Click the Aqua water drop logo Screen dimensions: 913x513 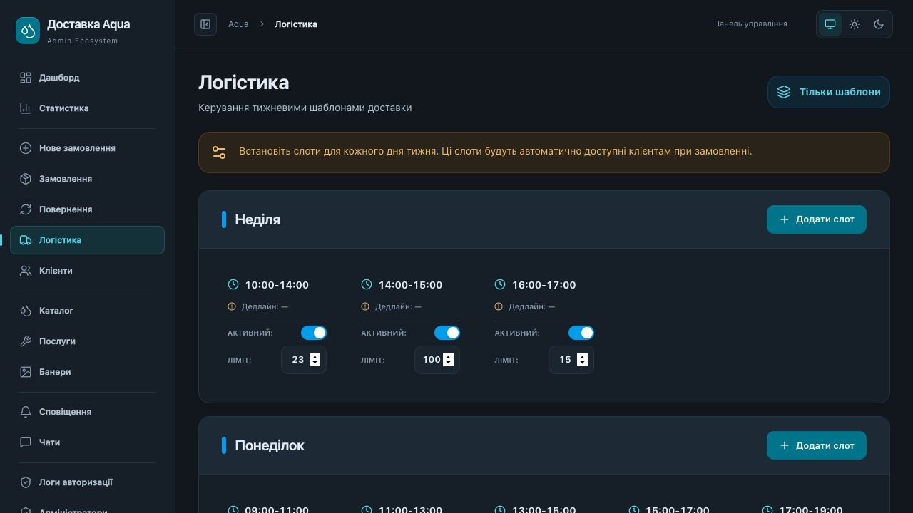click(28, 31)
